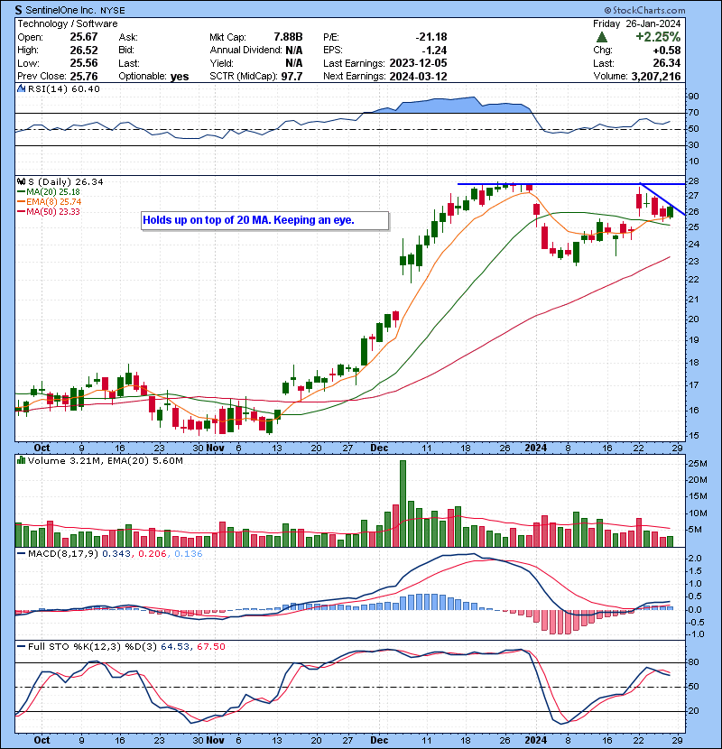The height and width of the screenshot is (749, 722).
Task: Click the 80 level on the stochastic axis
Action: pyautogui.click(x=693, y=662)
